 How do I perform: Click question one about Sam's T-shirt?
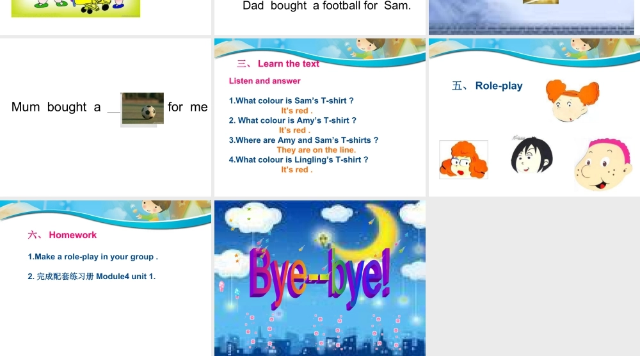tap(291, 101)
